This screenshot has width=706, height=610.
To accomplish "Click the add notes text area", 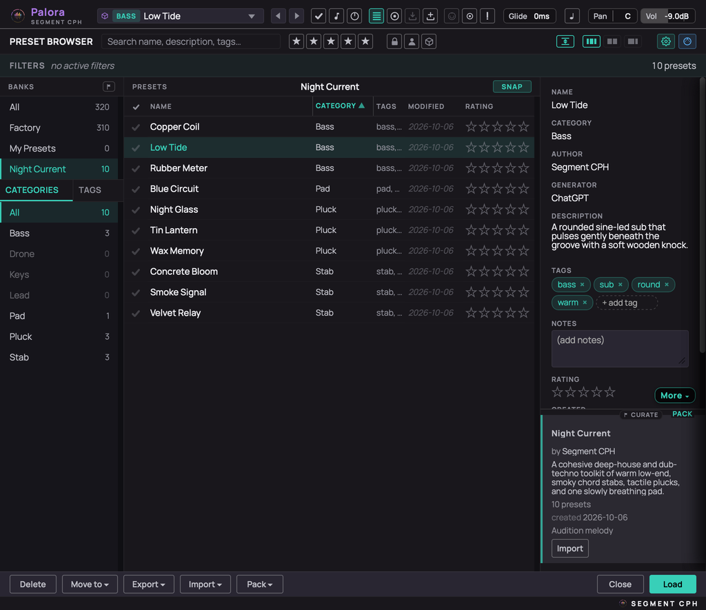I will click(x=620, y=349).
